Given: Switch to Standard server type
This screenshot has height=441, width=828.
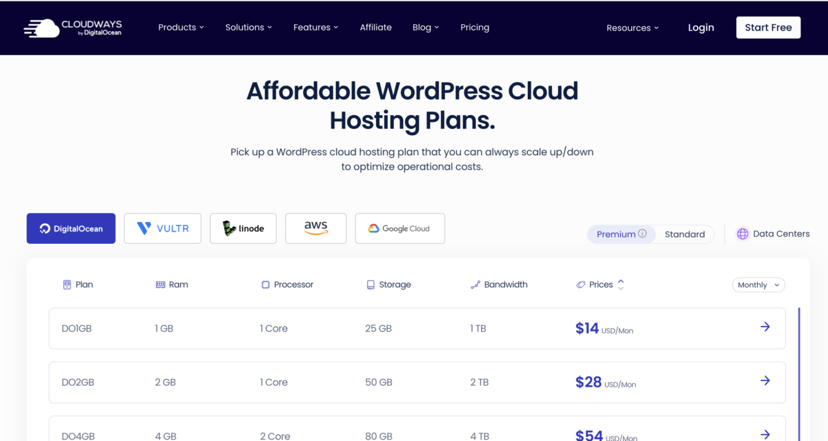Looking at the screenshot, I should click(684, 234).
